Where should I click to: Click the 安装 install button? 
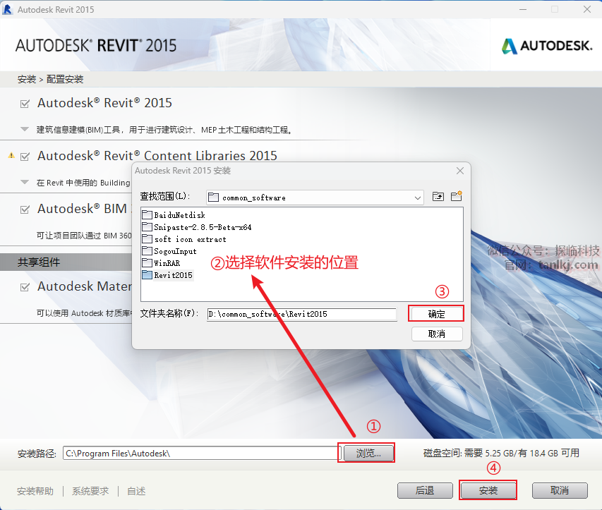pos(488,490)
